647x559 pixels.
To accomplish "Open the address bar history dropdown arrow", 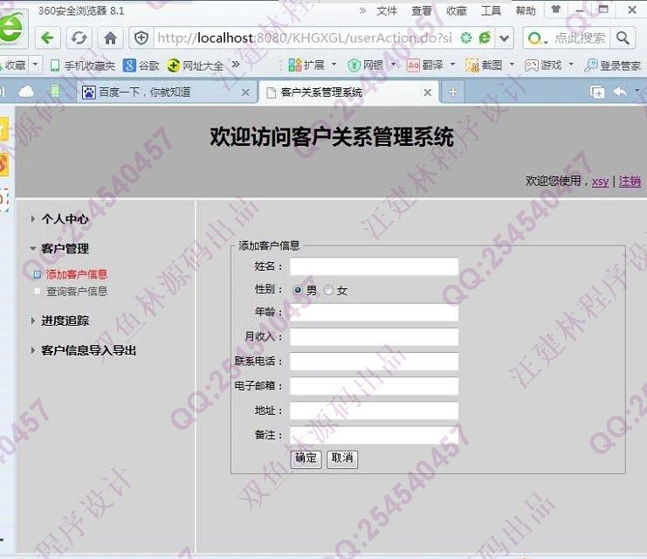I will click(x=504, y=38).
